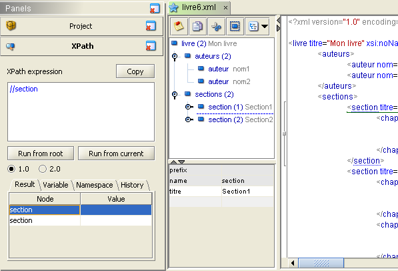Expand the section (2) Section2 node

(189, 119)
